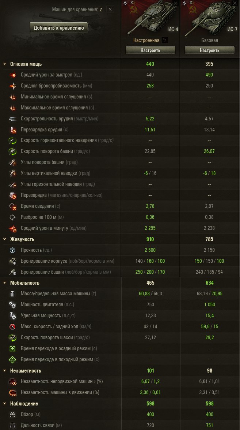
Task: Collapse the 'Живучесть' section
Action: pos(5,239)
